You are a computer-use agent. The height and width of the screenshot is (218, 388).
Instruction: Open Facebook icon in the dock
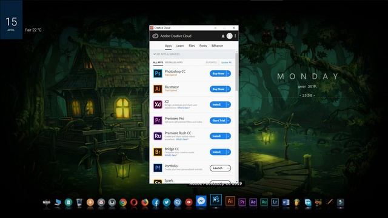(156, 202)
